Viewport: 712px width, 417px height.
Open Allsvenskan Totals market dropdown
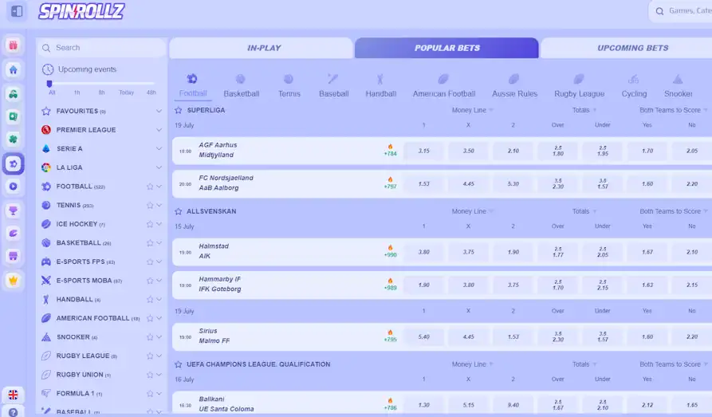pos(584,211)
